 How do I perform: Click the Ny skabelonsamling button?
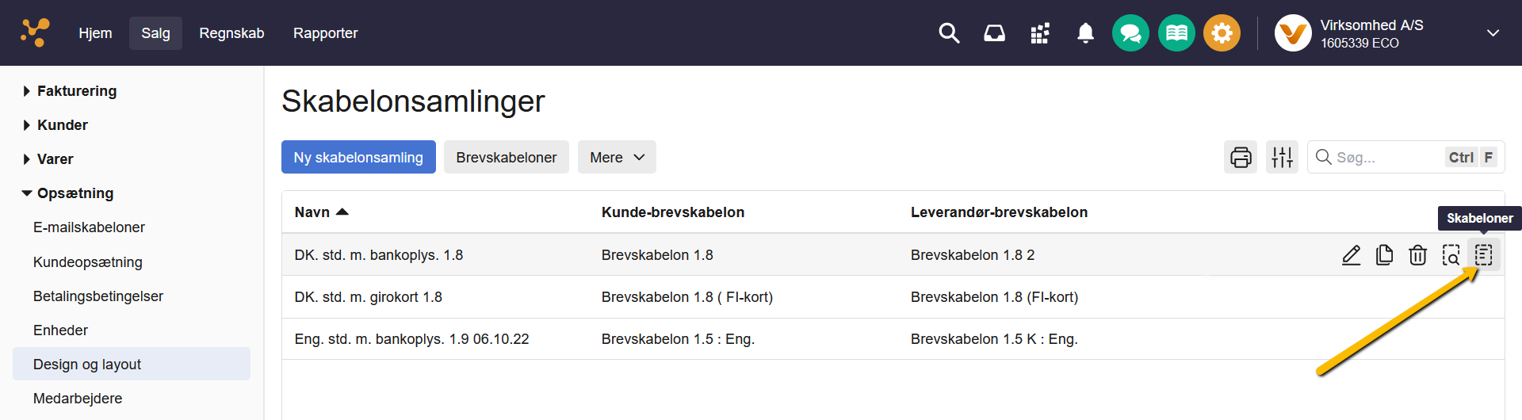click(x=358, y=157)
